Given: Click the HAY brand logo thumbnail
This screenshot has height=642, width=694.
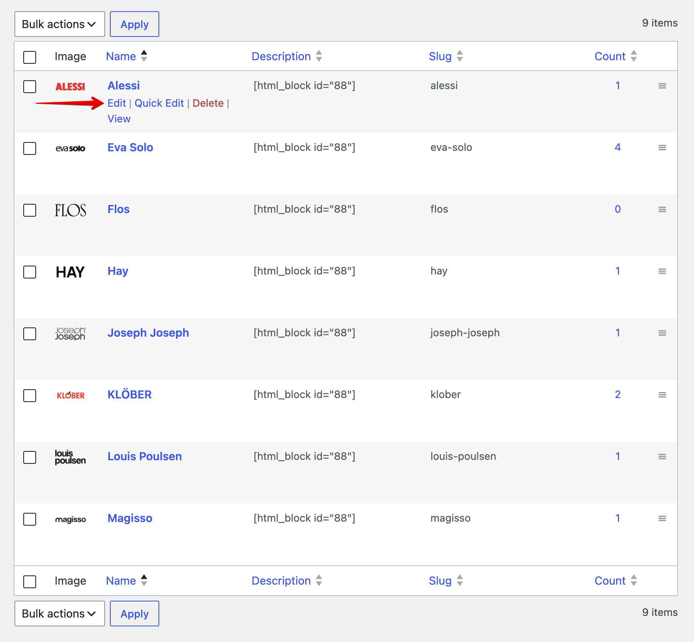Looking at the screenshot, I should tap(70, 272).
